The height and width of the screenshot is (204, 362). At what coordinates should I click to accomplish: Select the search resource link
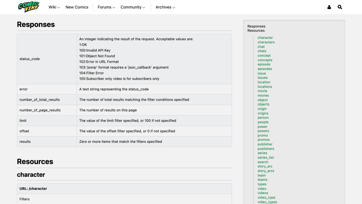point(263,162)
